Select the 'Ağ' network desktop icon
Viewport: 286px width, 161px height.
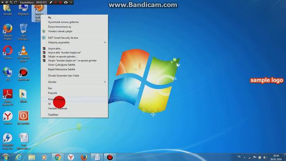pyautogui.click(x=8, y=74)
